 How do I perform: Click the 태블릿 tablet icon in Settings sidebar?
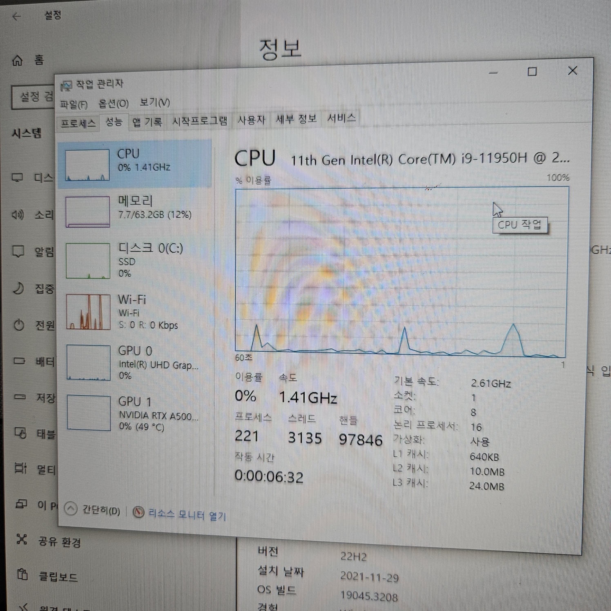click(x=20, y=433)
